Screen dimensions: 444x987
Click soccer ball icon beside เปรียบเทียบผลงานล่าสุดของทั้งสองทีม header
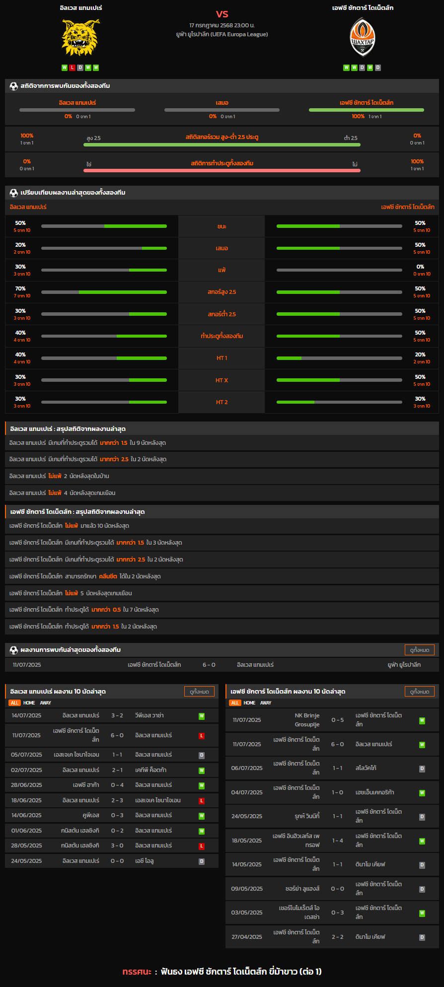click(14, 193)
